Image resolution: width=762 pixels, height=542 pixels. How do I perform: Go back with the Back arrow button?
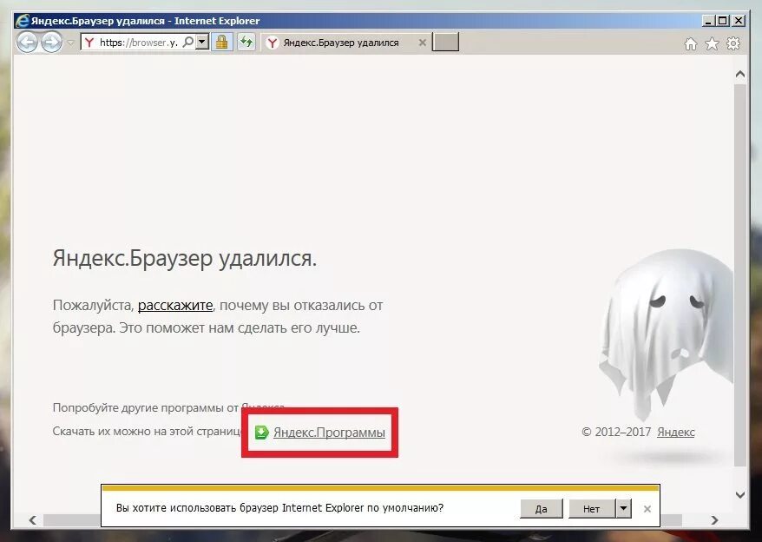point(27,43)
